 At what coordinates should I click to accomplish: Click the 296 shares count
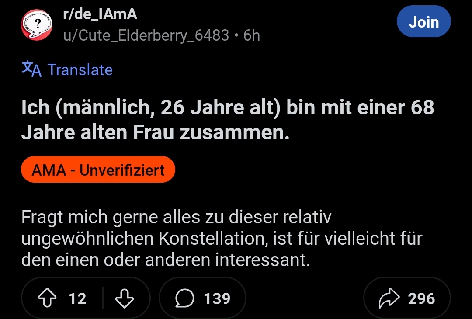point(421,298)
